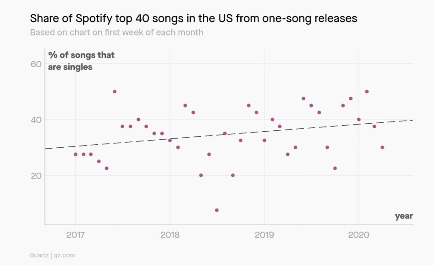Click the chart title about Spotify top 40
The width and height of the screenshot is (434, 265).
coord(193,19)
